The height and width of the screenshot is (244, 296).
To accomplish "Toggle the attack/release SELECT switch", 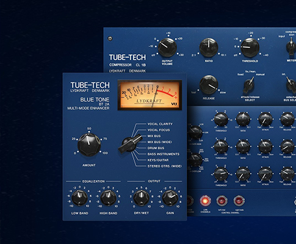I will click(x=249, y=85).
